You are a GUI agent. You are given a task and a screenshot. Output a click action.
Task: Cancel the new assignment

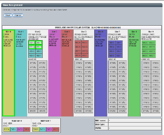coord(18,15)
